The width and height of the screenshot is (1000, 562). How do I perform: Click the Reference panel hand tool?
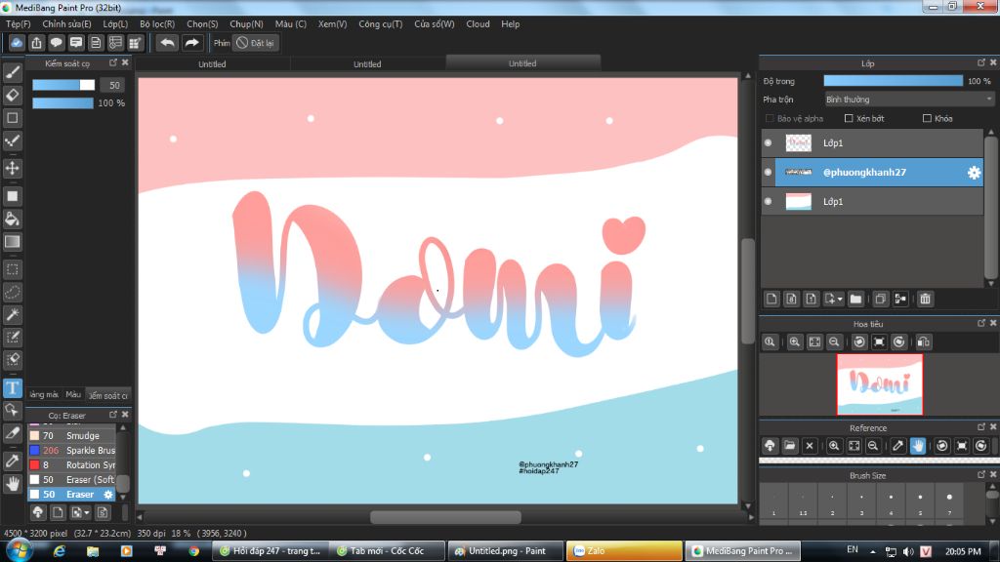(x=918, y=446)
